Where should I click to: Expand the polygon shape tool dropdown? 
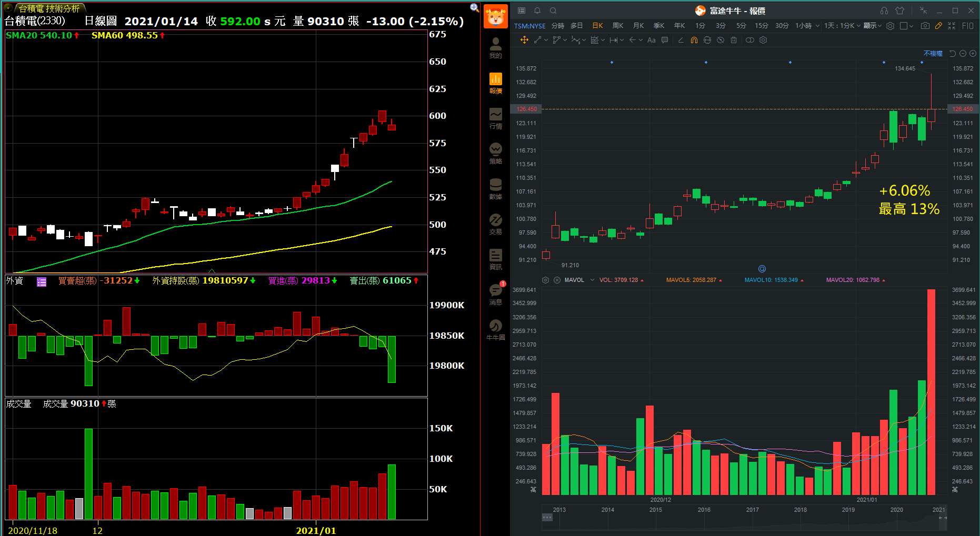565,40
